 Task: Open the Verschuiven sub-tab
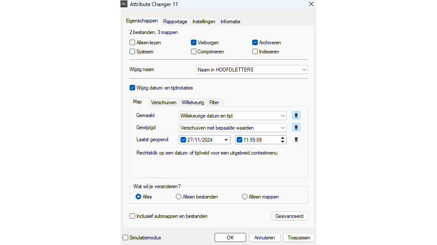(164, 102)
